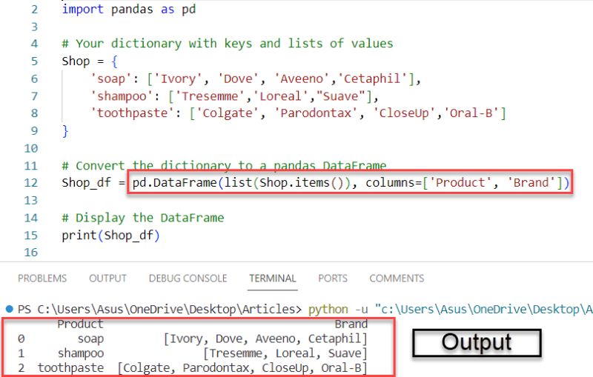Click the 'Parodontax' string in code
593x377 pixels.
click(x=316, y=113)
